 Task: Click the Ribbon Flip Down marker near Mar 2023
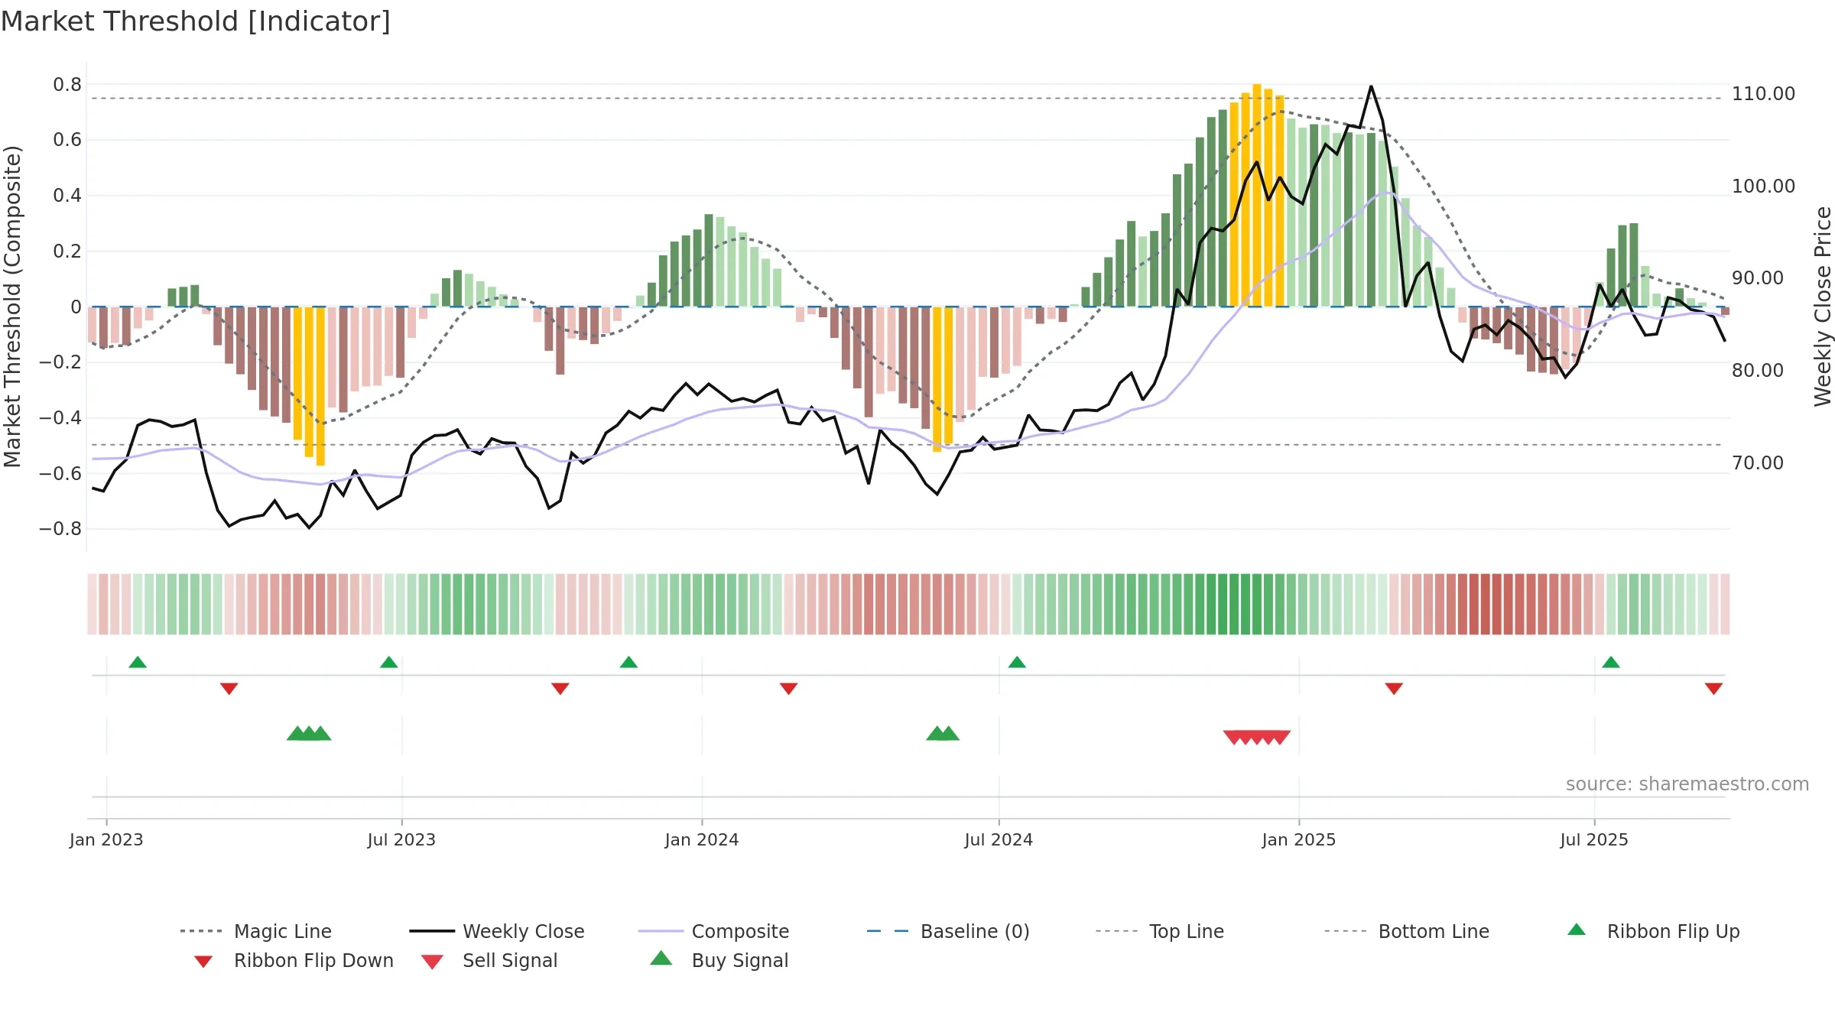pyautogui.click(x=229, y=689)
